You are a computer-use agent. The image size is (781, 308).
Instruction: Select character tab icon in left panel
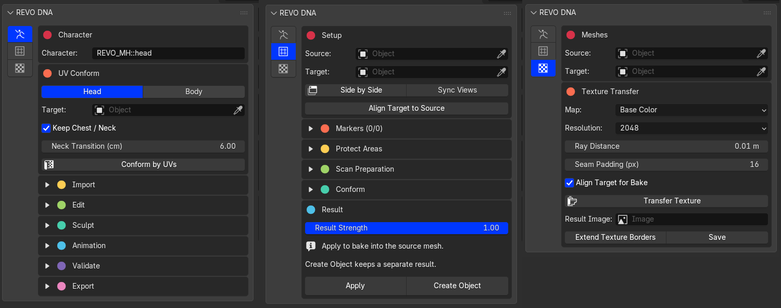[x=20, y=35]
